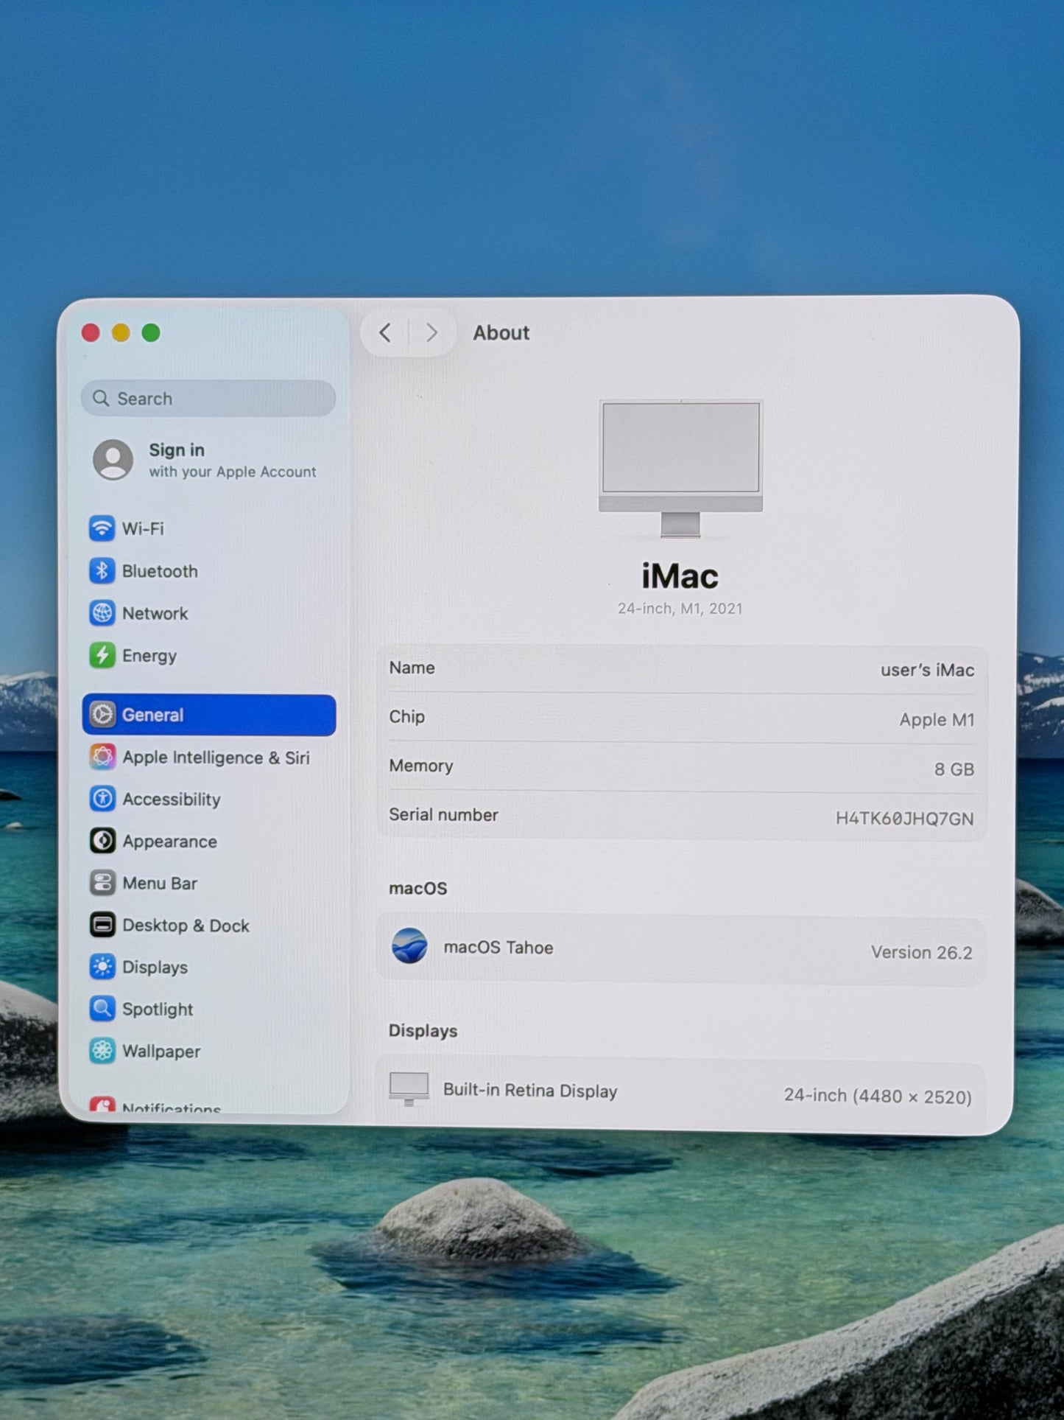Select the Desktop & Dock icon

pos(102,925)
